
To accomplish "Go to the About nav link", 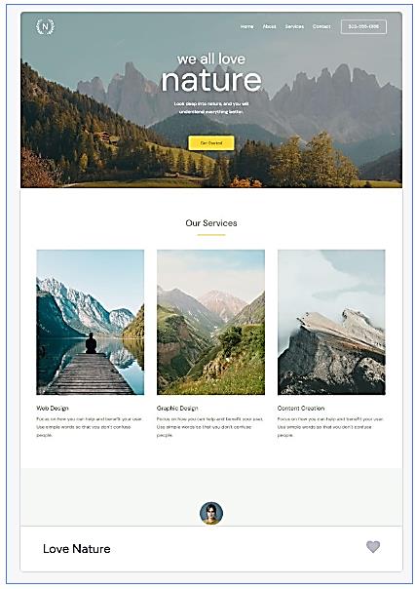I will coord(269,26).
